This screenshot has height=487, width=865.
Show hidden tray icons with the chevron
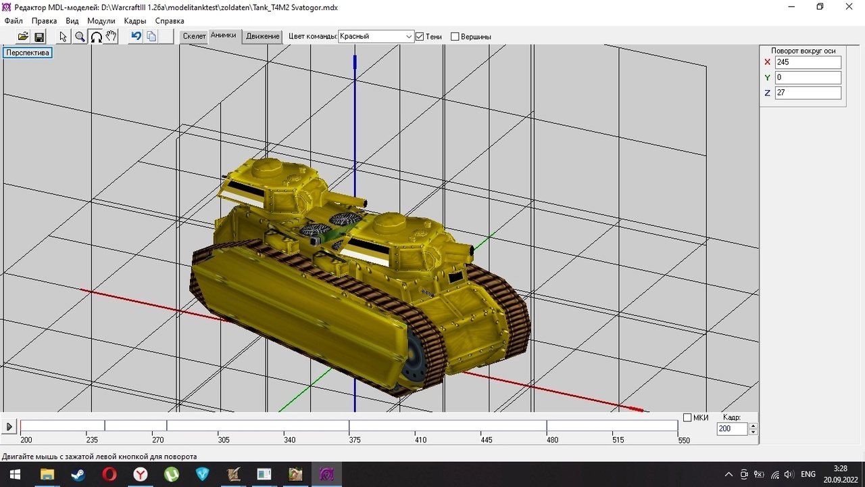tap(728, 474)
